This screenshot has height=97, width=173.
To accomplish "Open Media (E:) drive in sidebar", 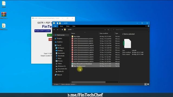I will 61,71.
